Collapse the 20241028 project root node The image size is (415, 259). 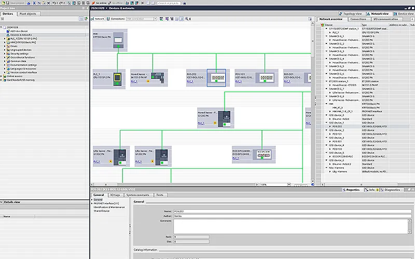coord(2,27)
